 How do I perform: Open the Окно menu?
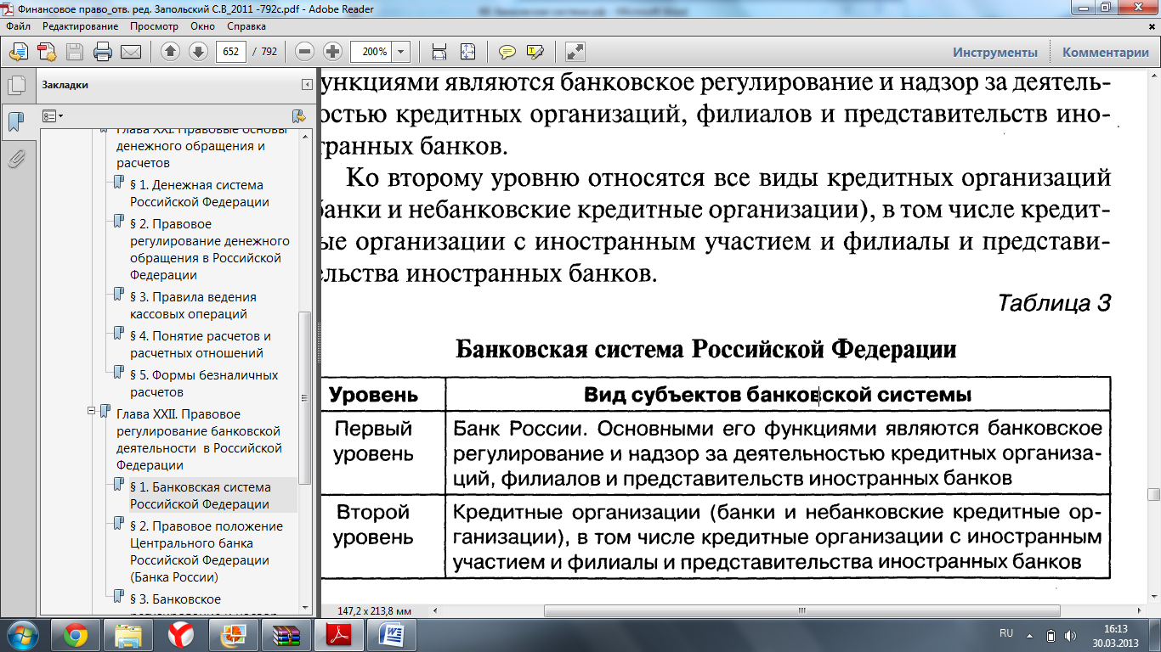point(202,26)
